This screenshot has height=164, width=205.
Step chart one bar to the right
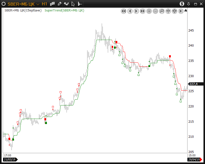[x=136, y=11]
